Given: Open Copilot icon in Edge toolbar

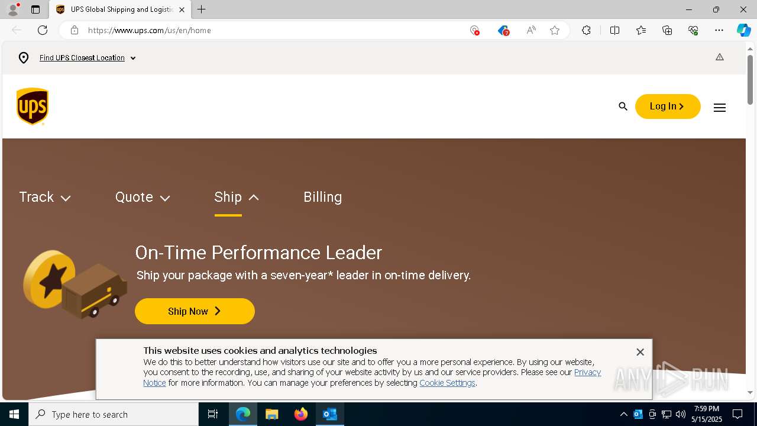Looking at the screenshot, I should pyautogui.click(x=743, y=30).
